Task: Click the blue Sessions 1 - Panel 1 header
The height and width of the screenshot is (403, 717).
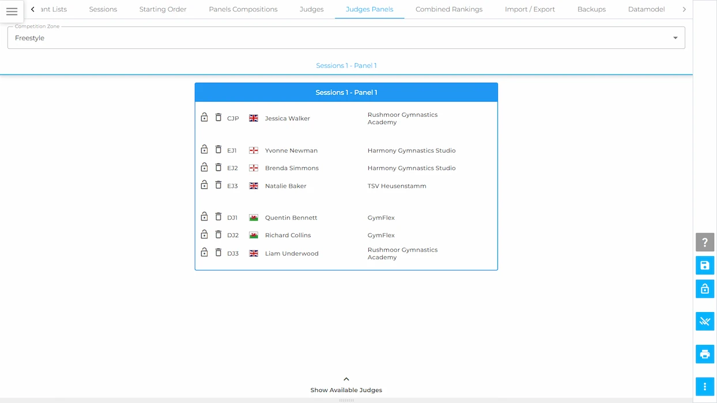Action: pyautogui.click(x=346, y=92)
